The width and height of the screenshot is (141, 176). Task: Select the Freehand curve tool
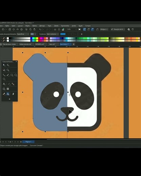pos(4,75)
